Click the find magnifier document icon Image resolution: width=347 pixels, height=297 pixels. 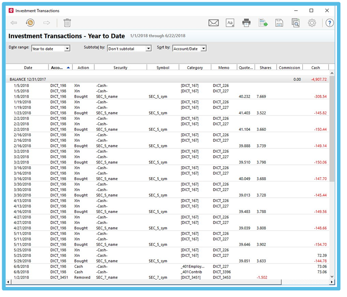[295, 23]
